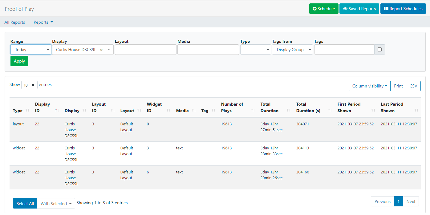The image size is (430, 215).
Task: Open the Reports menu
Action: coord(43,22)
